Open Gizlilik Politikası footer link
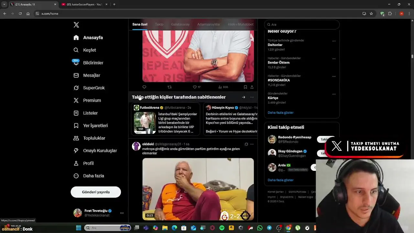The image size is (414, 233). click(x=297, y=192)
